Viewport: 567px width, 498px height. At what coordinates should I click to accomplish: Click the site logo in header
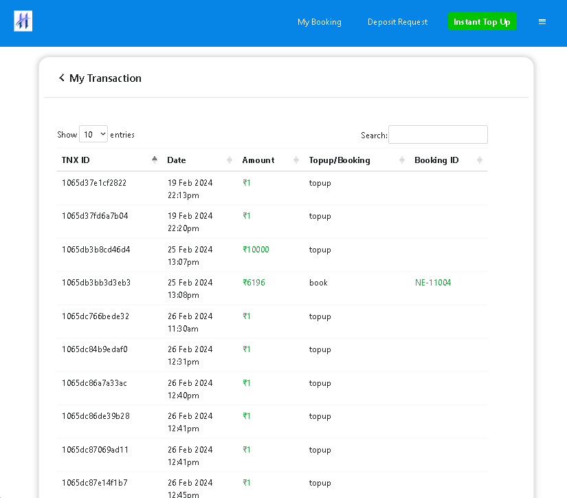23,21
